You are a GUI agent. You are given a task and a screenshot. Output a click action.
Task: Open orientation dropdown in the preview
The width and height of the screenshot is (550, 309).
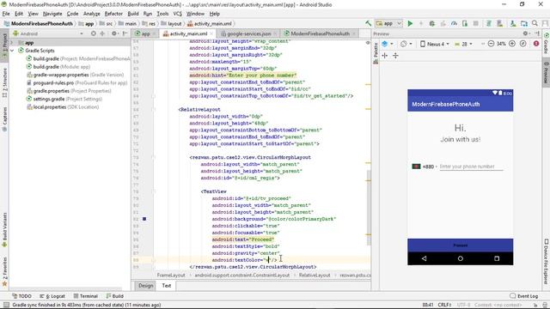406,44
